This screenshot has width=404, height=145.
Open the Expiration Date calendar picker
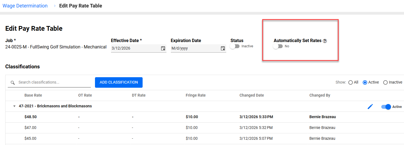tap(223, 48)
